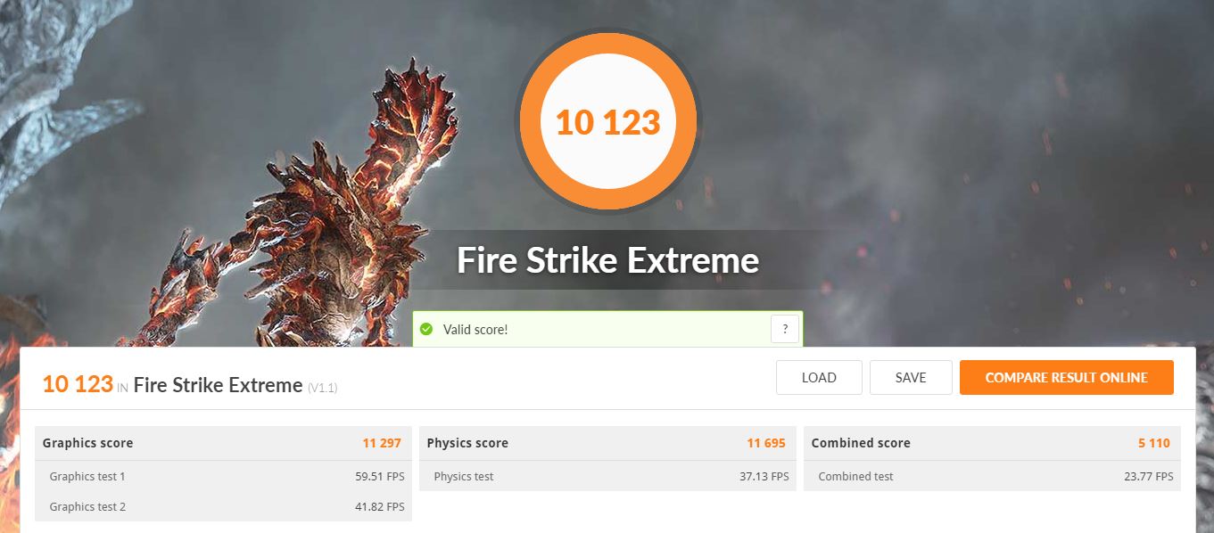Screen dimensions: 1214x533
Task: Click the Fire Strike Extreme title banner
Action: pyautogui.click(x=607, y=260)
